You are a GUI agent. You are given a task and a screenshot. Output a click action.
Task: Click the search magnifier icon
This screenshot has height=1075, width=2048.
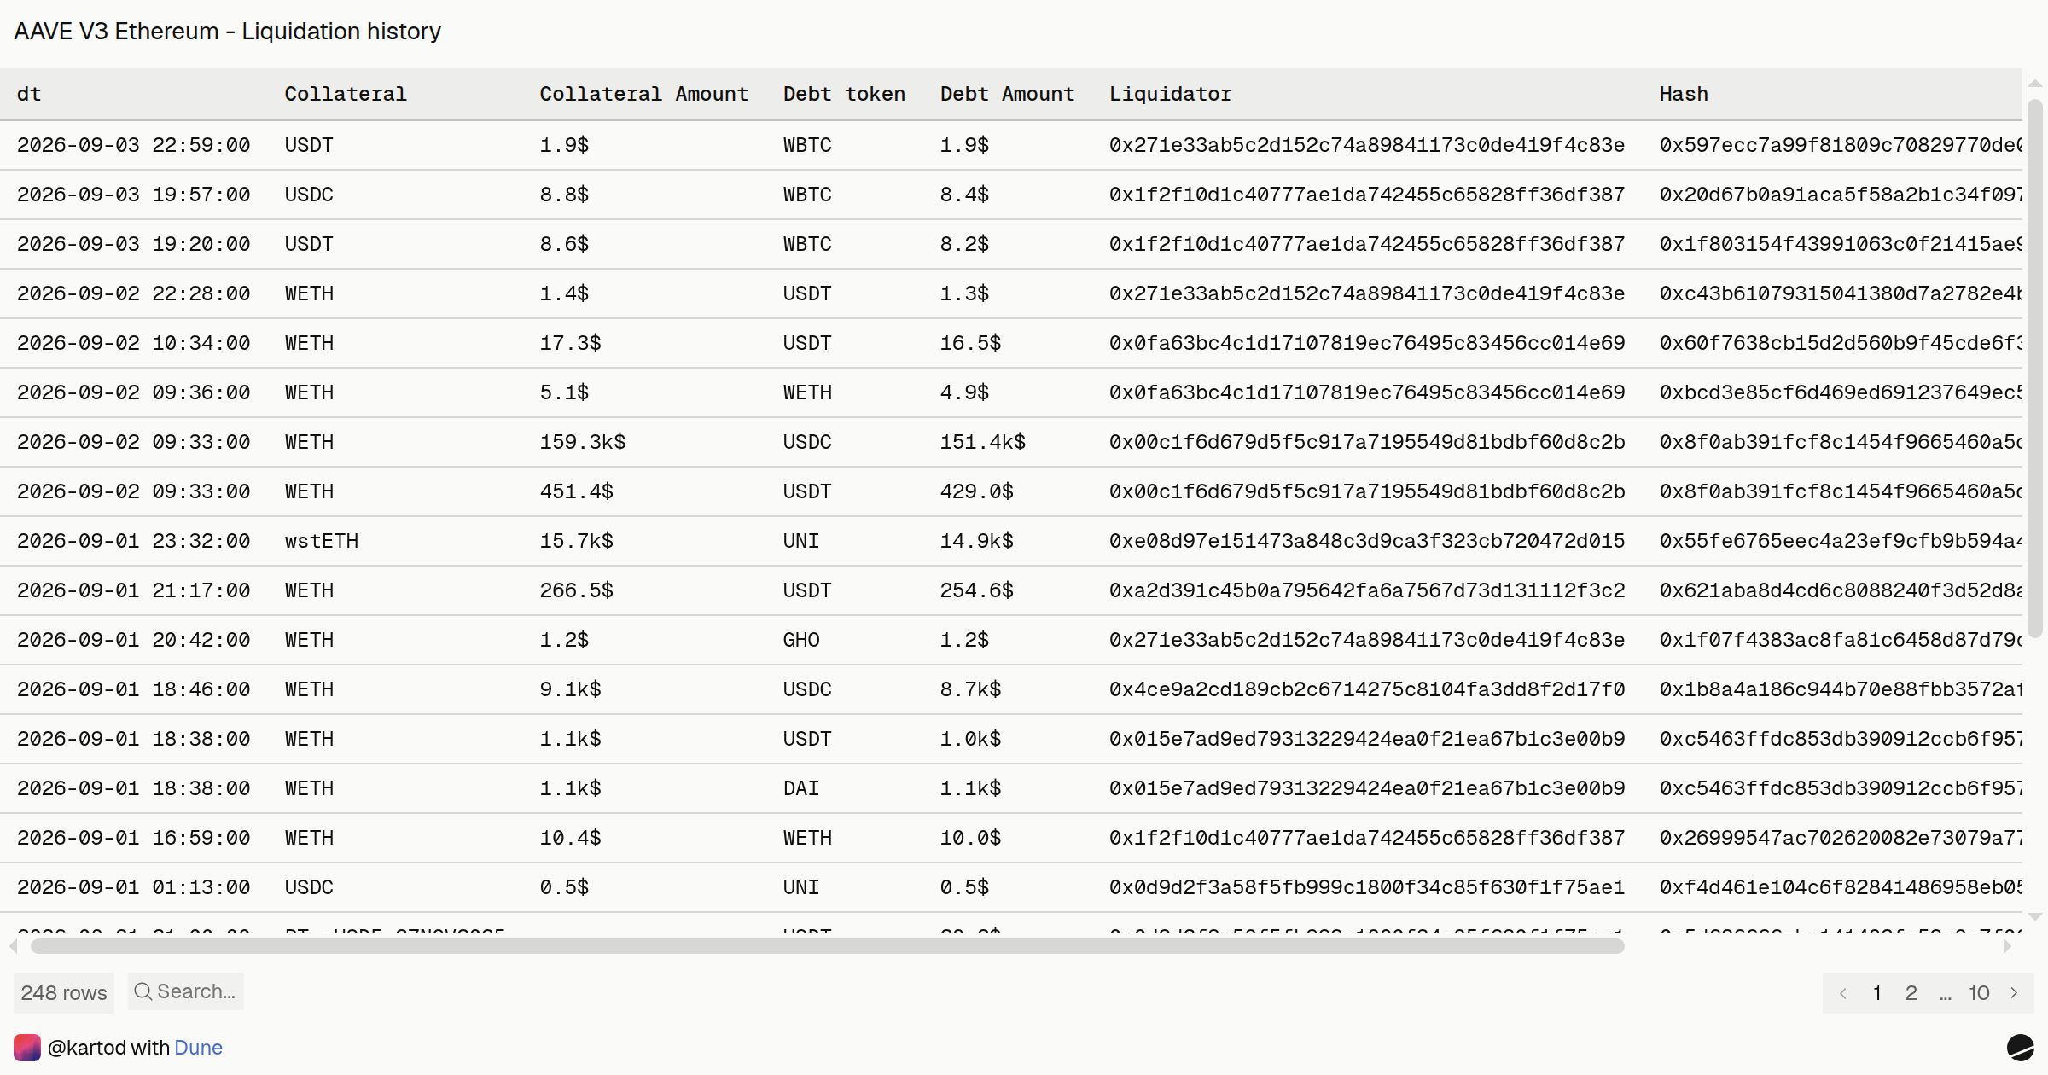(143, 991)
